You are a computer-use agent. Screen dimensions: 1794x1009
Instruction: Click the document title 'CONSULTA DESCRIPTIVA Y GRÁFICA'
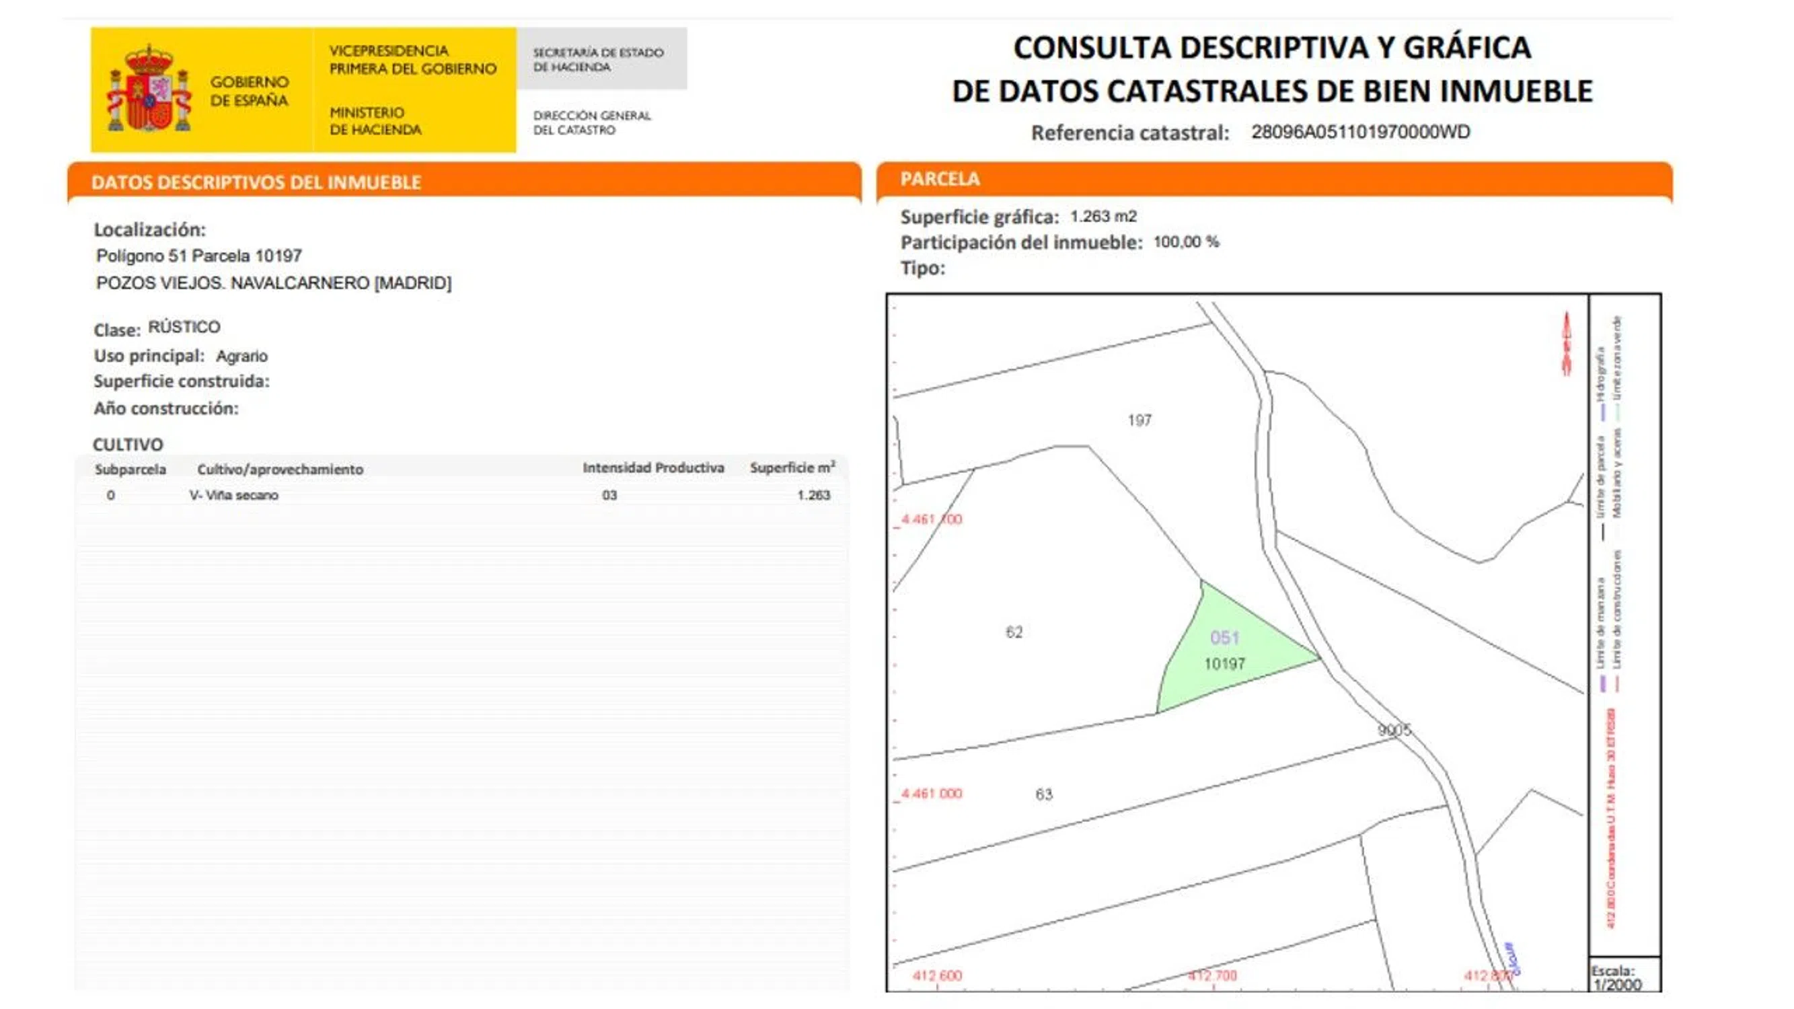pyautogui.click(x=1272, y=48)
